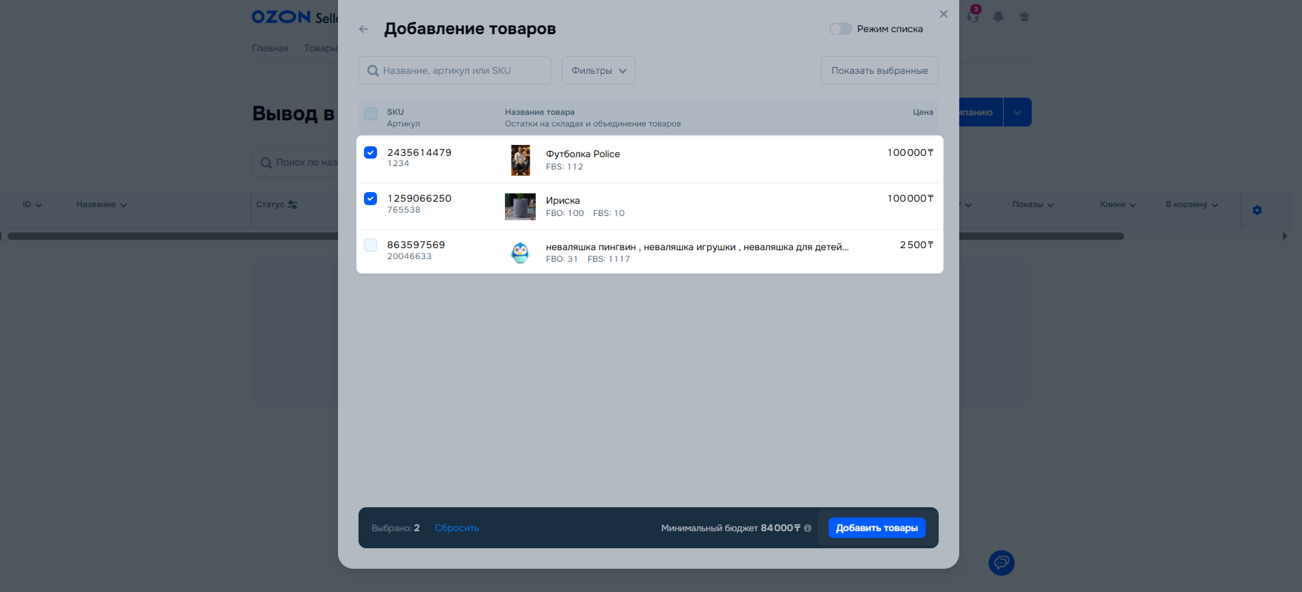Click the SKU 2435614479 text
This screenshot has width=1302, height=592.
(419, 152)
